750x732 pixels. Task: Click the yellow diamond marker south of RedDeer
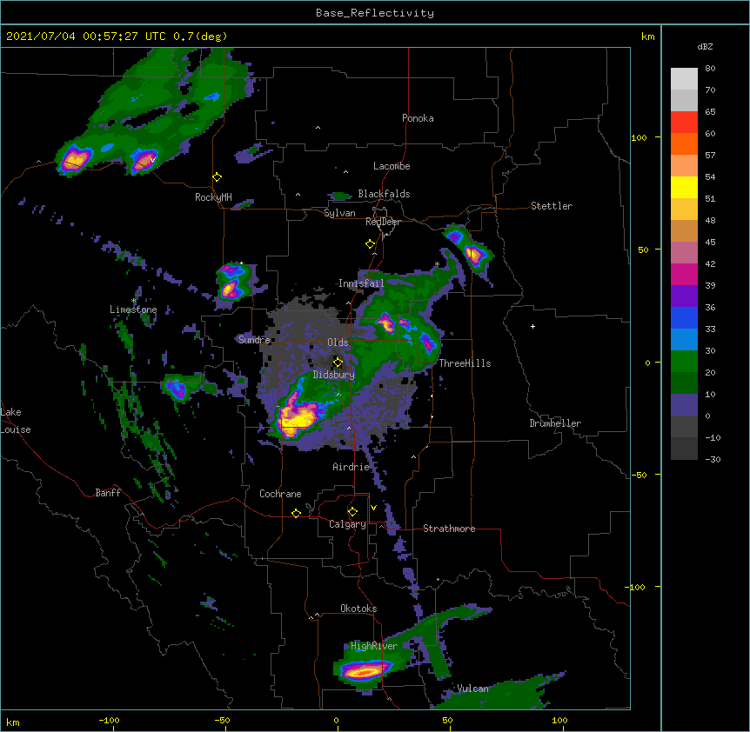pyautogui.click(x=371, y=244)
